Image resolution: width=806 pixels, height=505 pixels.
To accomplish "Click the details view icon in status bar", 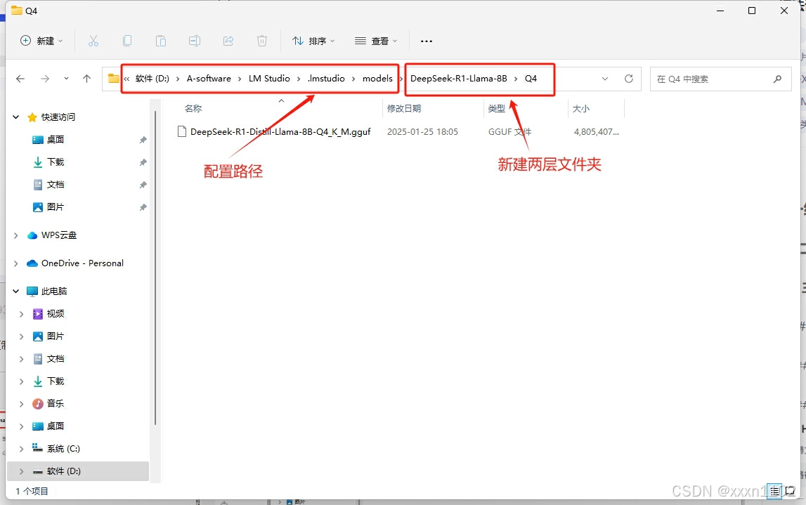I will click(774, 491).
